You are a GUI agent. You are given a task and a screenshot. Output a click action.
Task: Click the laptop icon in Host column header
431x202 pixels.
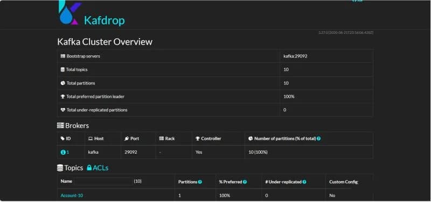[x=91, y=139]
